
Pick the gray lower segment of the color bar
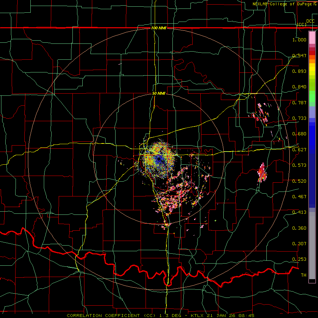pos(312,246)
